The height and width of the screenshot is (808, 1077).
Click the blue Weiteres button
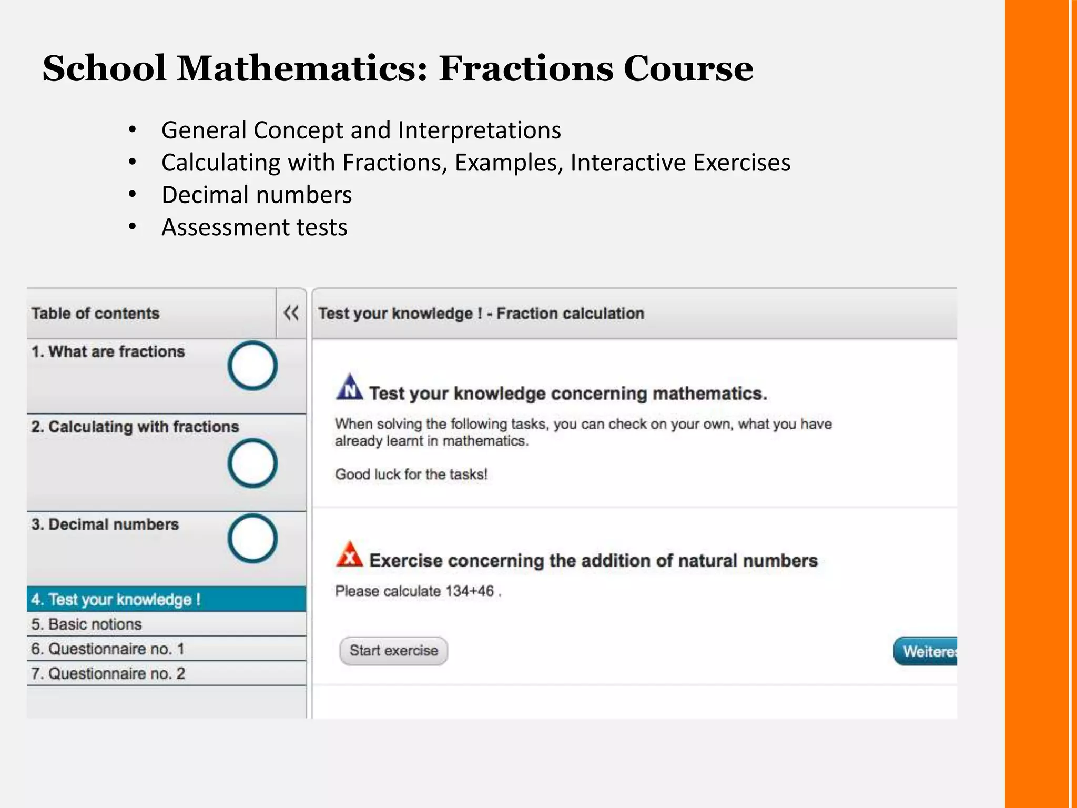tap(925, 651)
